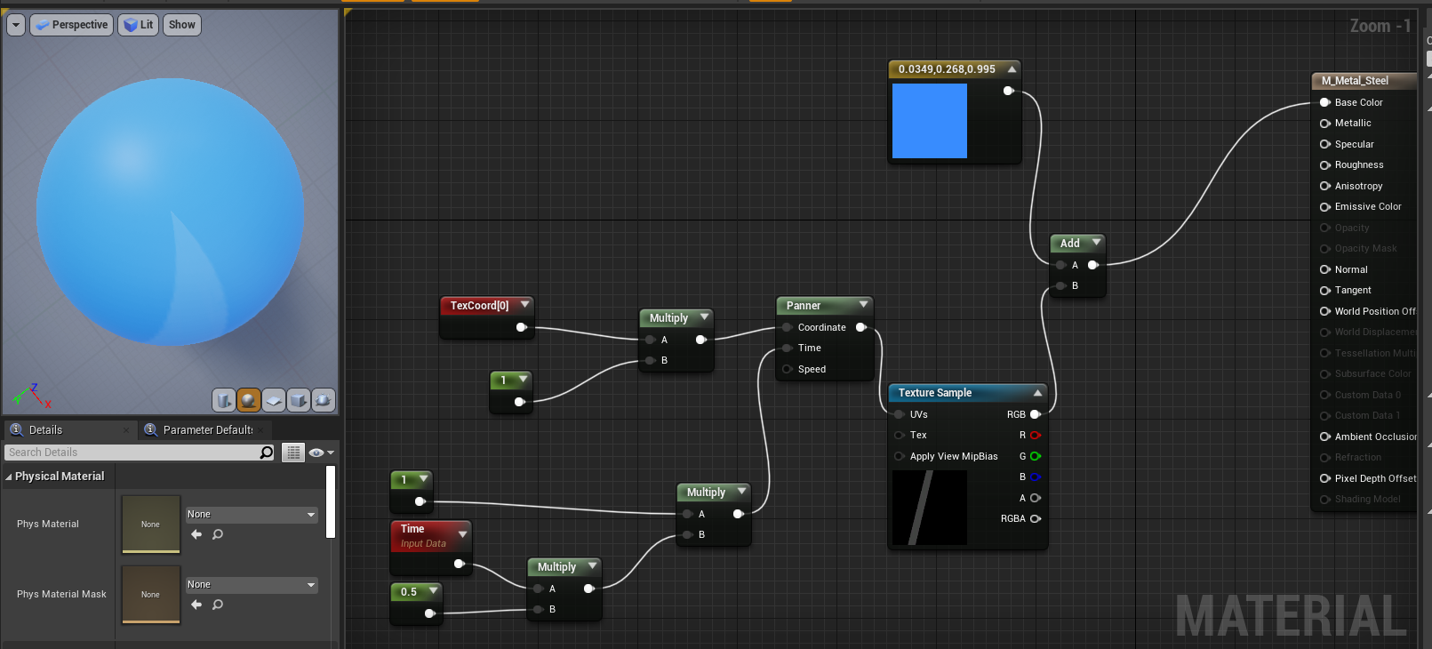Click the Pixel Depth Offset input pin
This screenshot has width=1432, height=649.
click(1325, 478)
